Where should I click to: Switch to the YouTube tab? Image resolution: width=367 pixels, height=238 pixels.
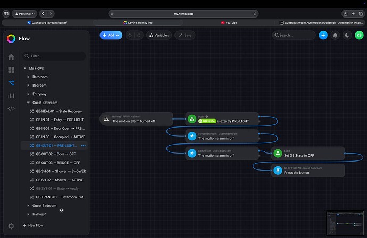tap(229, 23)
